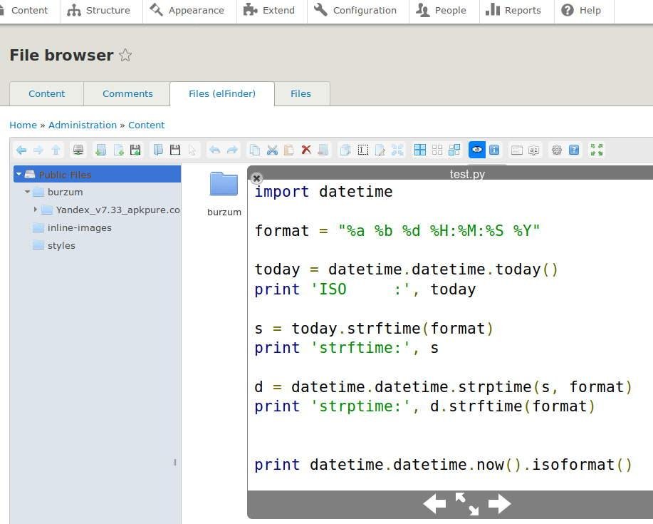Click the green fullscreen arrows icon
The height and width of the screenshot is (524, 653).
coord(597,150)
